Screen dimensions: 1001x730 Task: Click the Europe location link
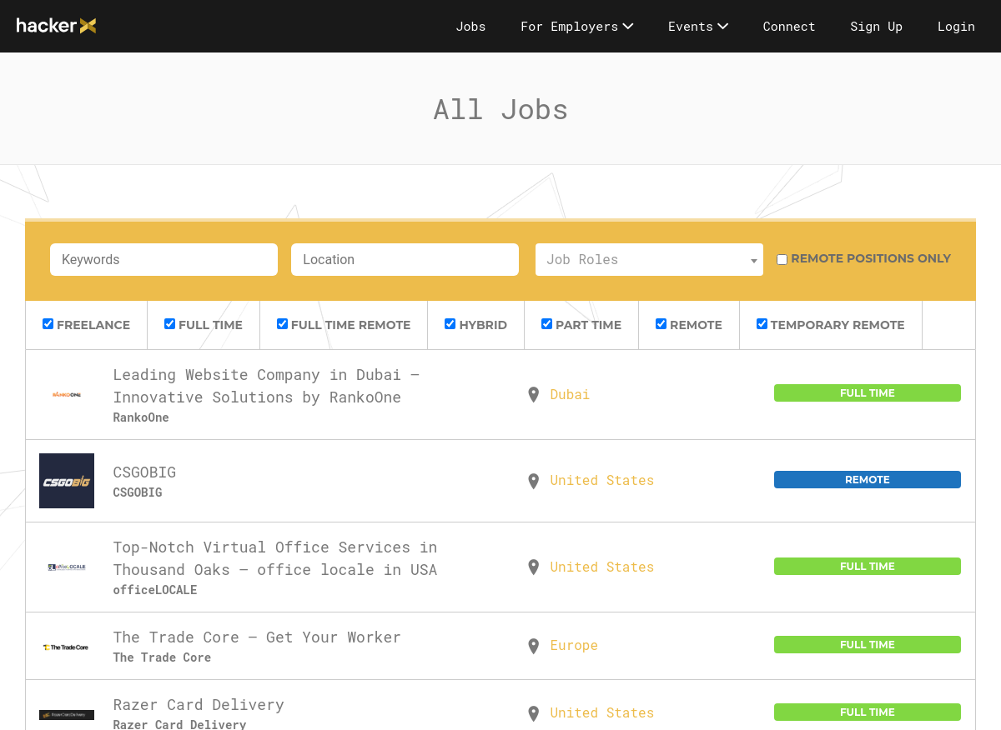(574, 646)
